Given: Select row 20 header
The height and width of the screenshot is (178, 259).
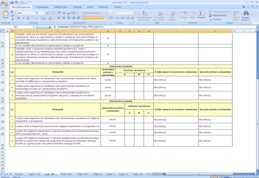Looking at the screenshot, I should point(3,80).
